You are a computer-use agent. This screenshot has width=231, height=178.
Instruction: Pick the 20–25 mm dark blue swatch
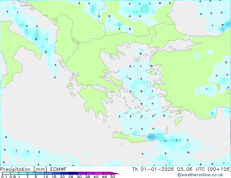tap(65, 173)
